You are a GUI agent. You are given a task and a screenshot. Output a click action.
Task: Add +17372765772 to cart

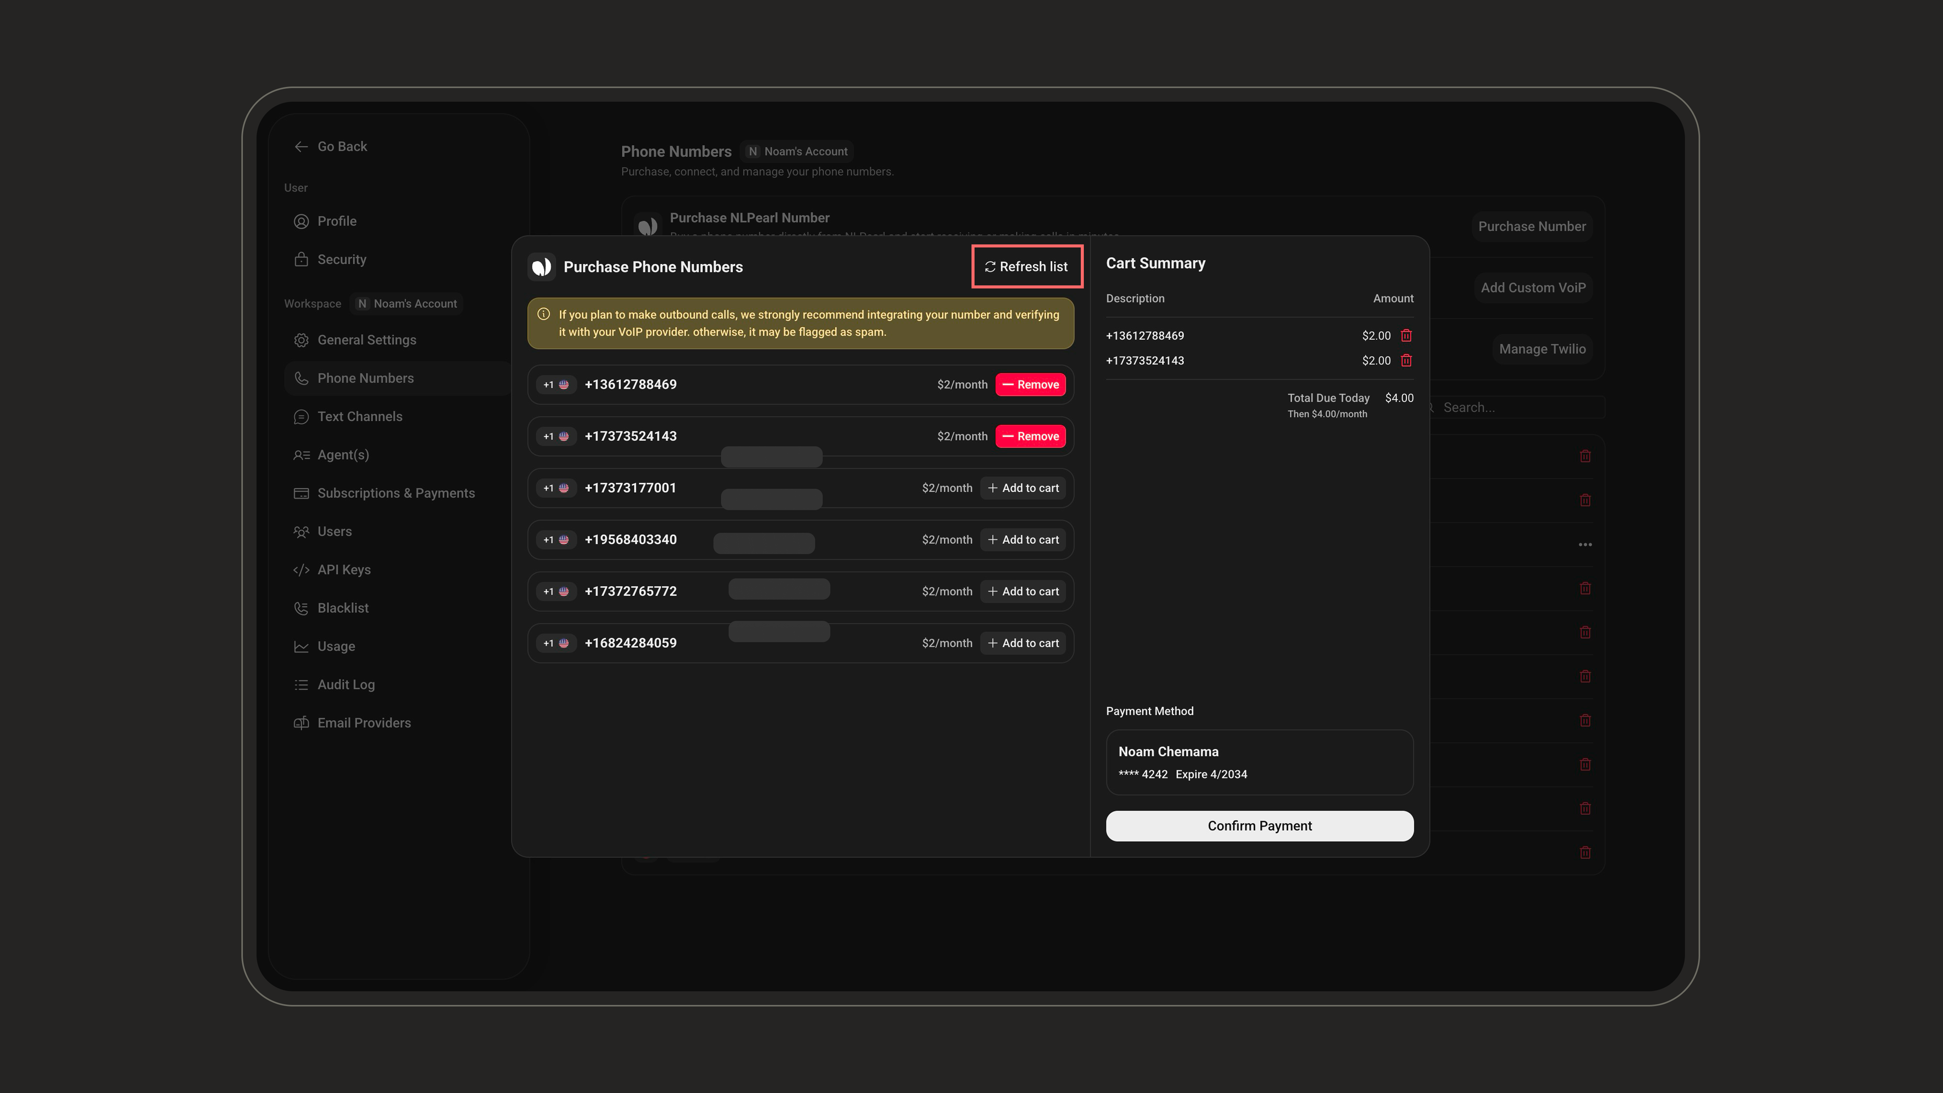click(1023, 591)
